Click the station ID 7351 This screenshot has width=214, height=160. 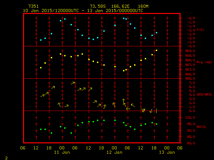(33, 6)
